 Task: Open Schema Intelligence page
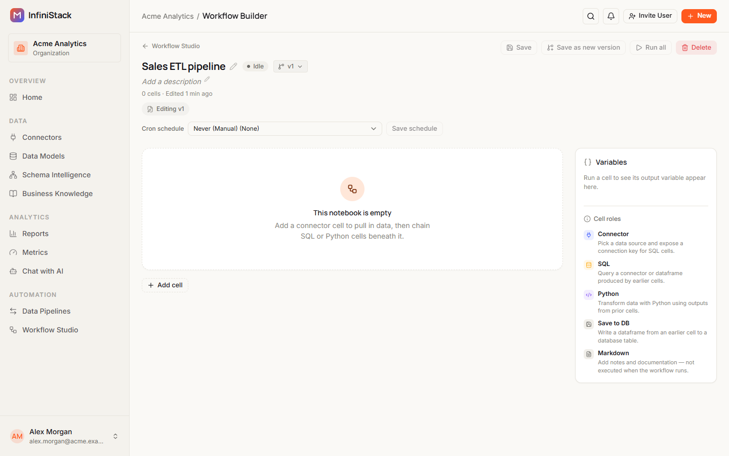coord(64,175)
